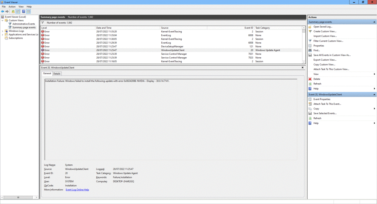Click the Create Custom View funnel icon
377x204 pixels.
pos(310,32)
